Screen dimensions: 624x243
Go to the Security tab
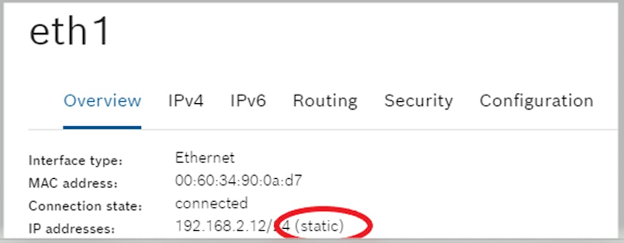(x=418, y=101)
